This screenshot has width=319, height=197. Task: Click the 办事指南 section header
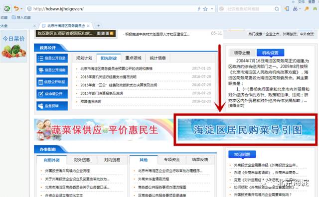click(48, 149)
